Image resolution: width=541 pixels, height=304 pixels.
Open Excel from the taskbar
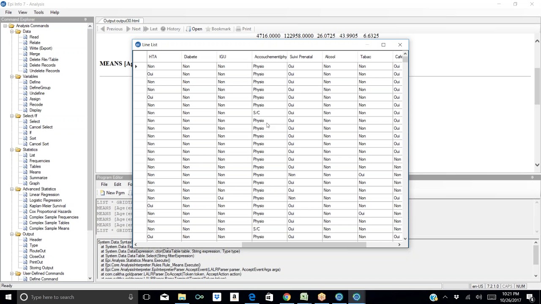click(304, 297)
